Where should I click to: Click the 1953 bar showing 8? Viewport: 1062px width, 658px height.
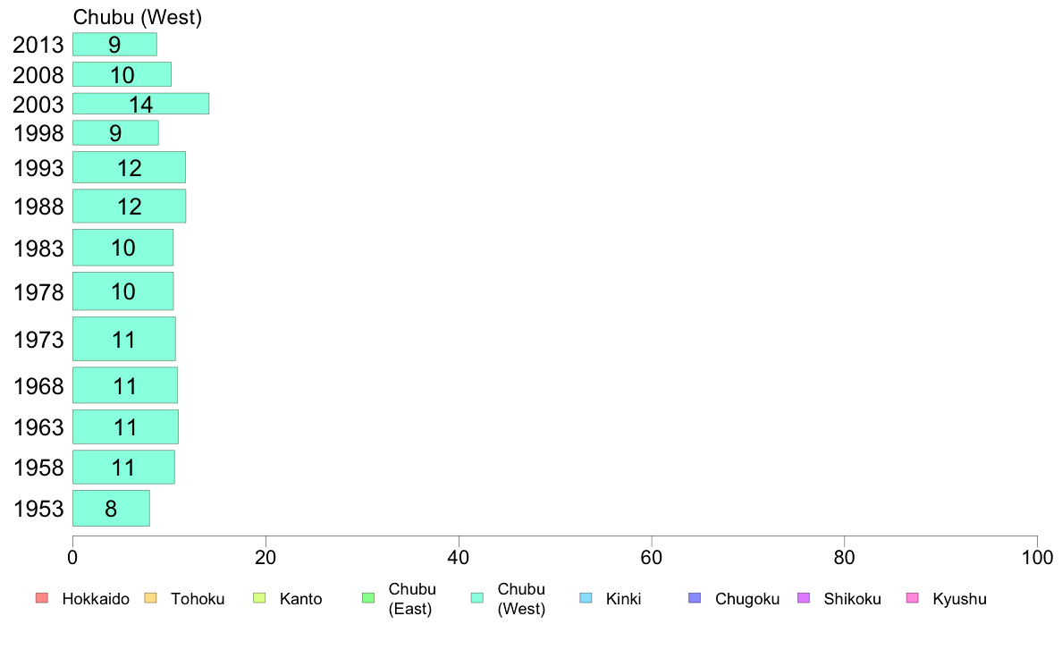tap(111, 508)
